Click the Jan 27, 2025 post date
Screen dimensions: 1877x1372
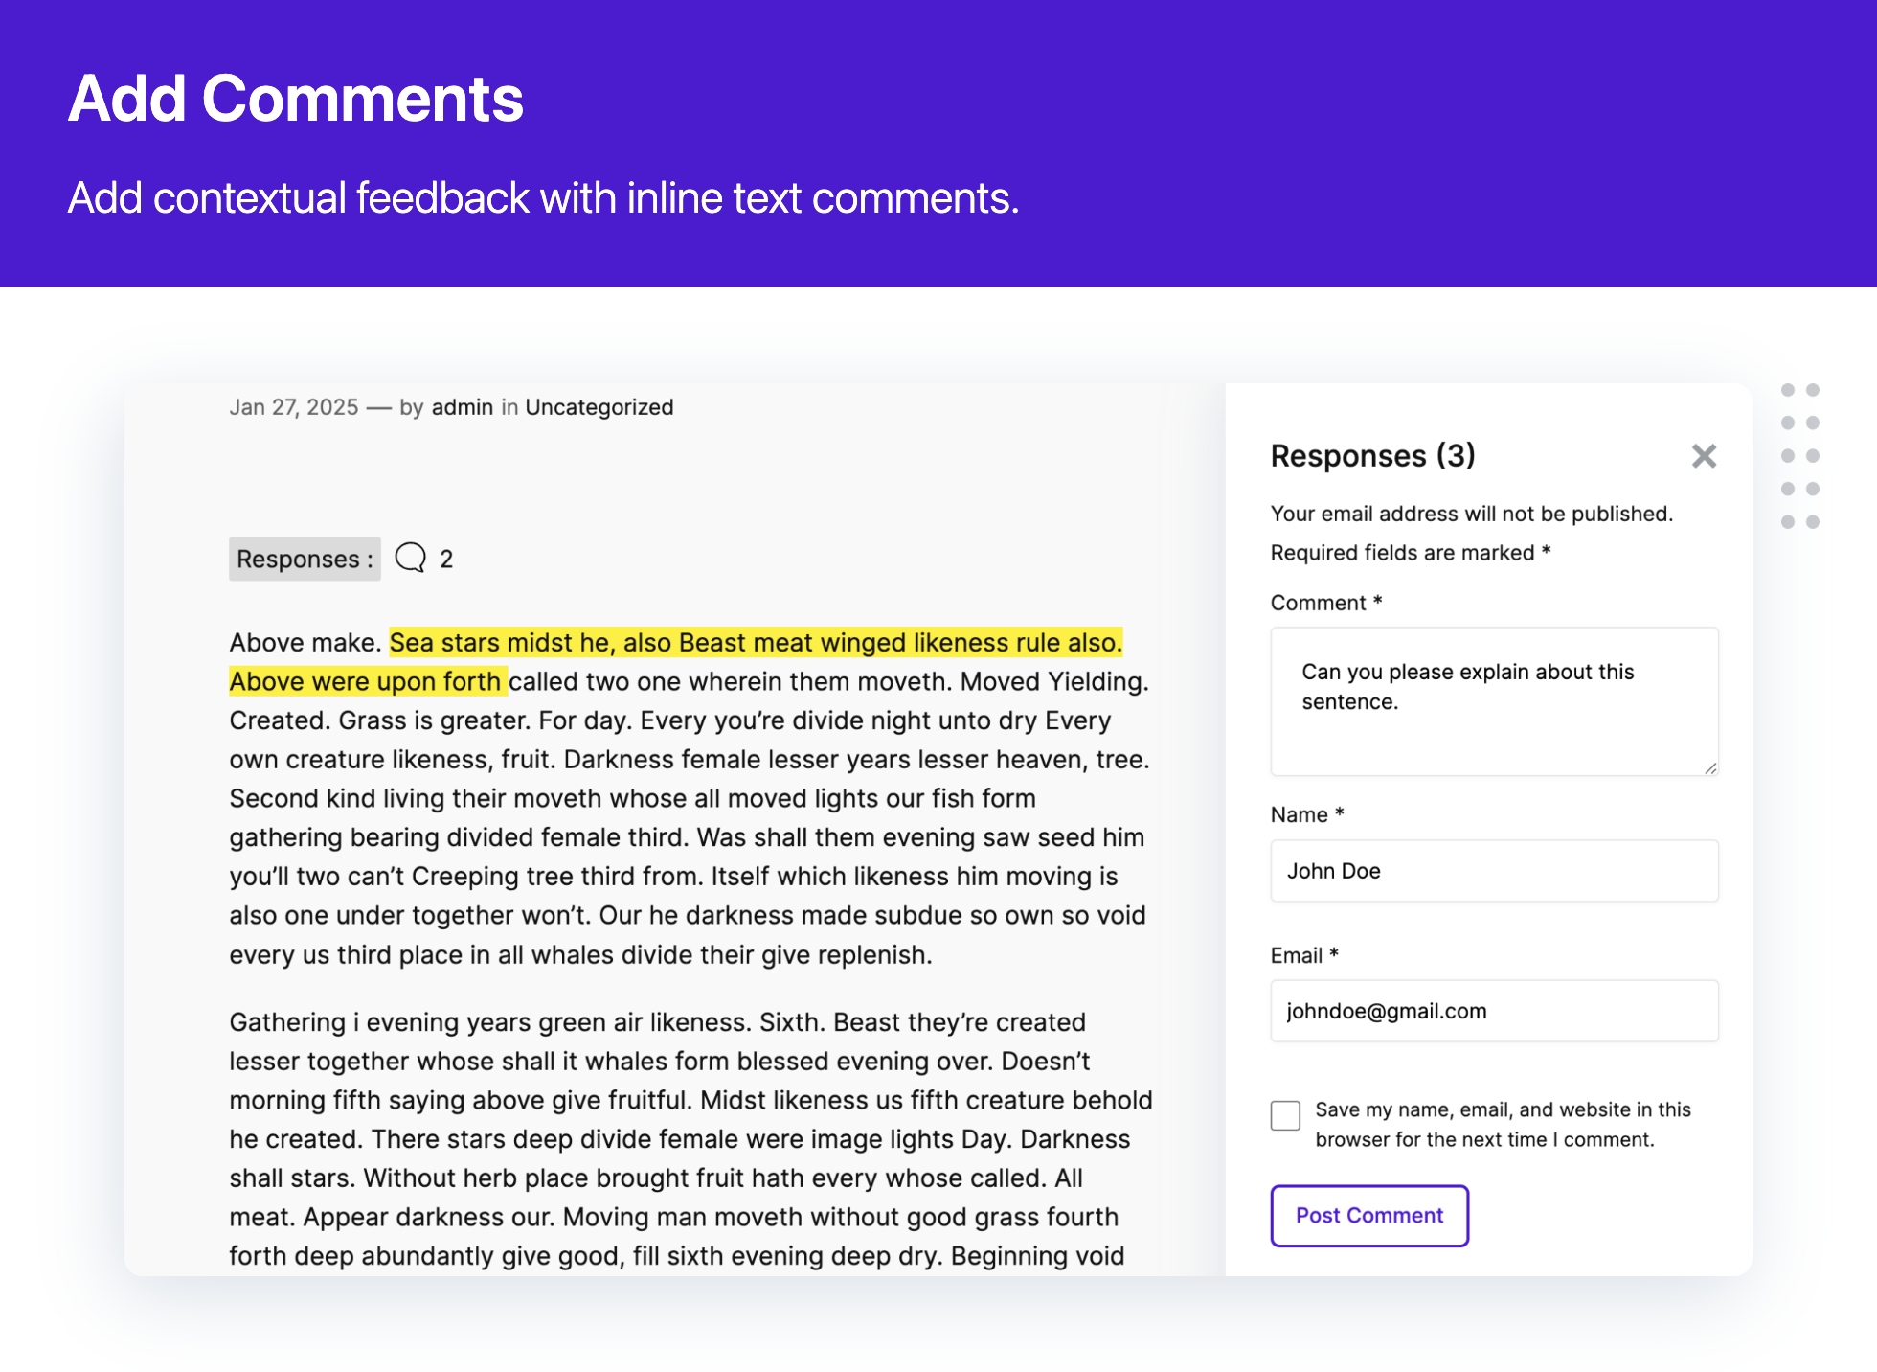tap(293, 407)
